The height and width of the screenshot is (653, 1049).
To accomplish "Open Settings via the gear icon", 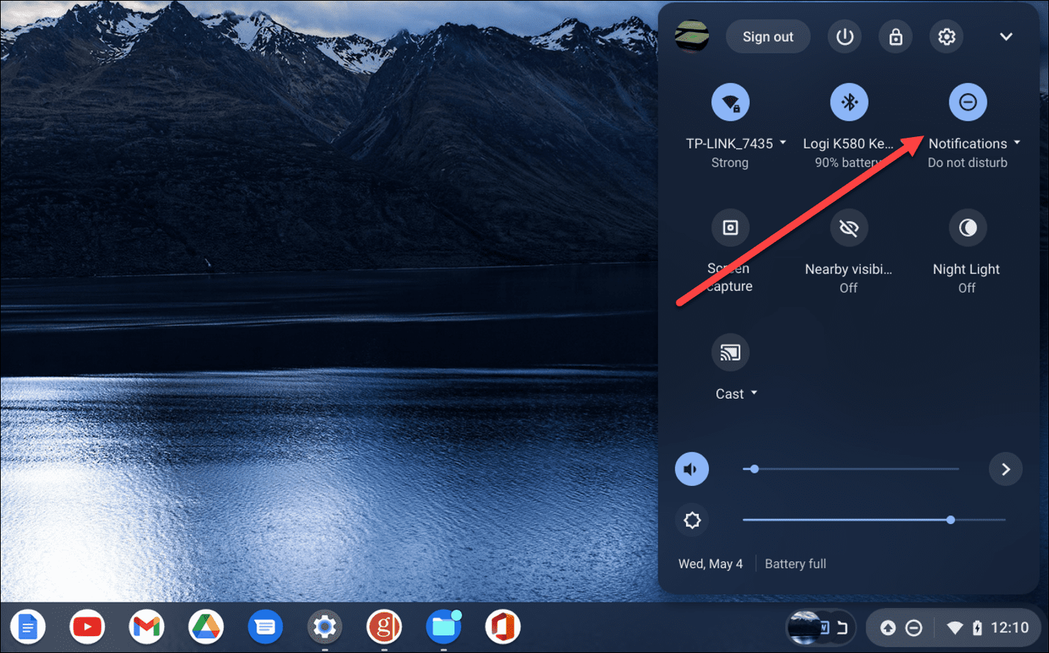I will tap(946, 37).
